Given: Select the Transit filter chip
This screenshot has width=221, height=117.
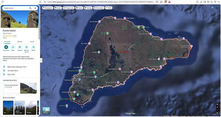Looking at the screenshot, I should pyautogui.click(x=79, y=8).
